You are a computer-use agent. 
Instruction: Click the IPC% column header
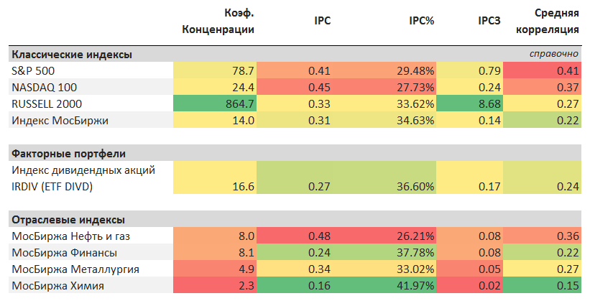tap(420, 22)
